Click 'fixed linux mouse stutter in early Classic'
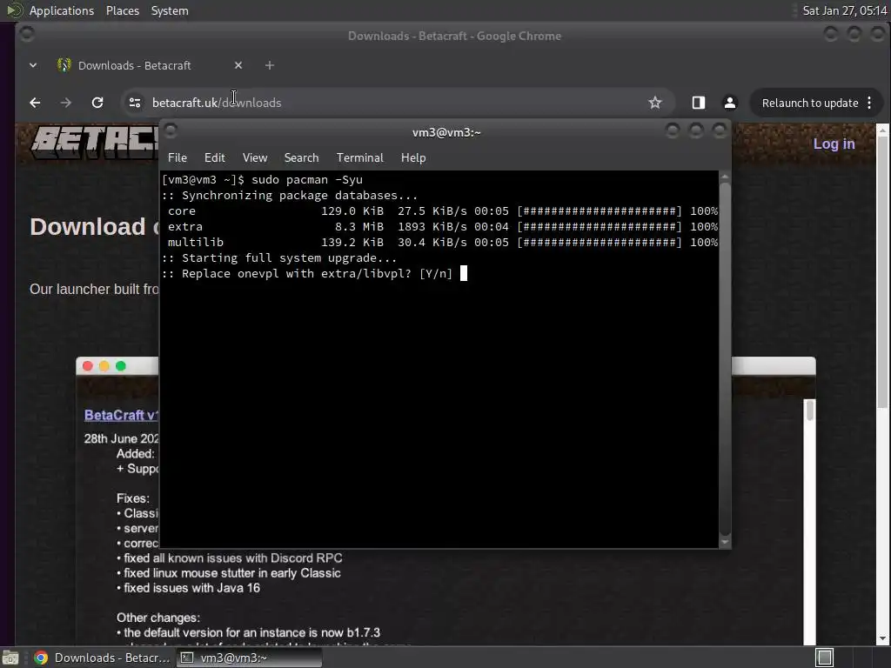The width and height of the screenshot is (891, 668). (x=231, y=573)
